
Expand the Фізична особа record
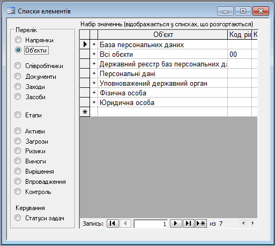[x=94, y=93]
